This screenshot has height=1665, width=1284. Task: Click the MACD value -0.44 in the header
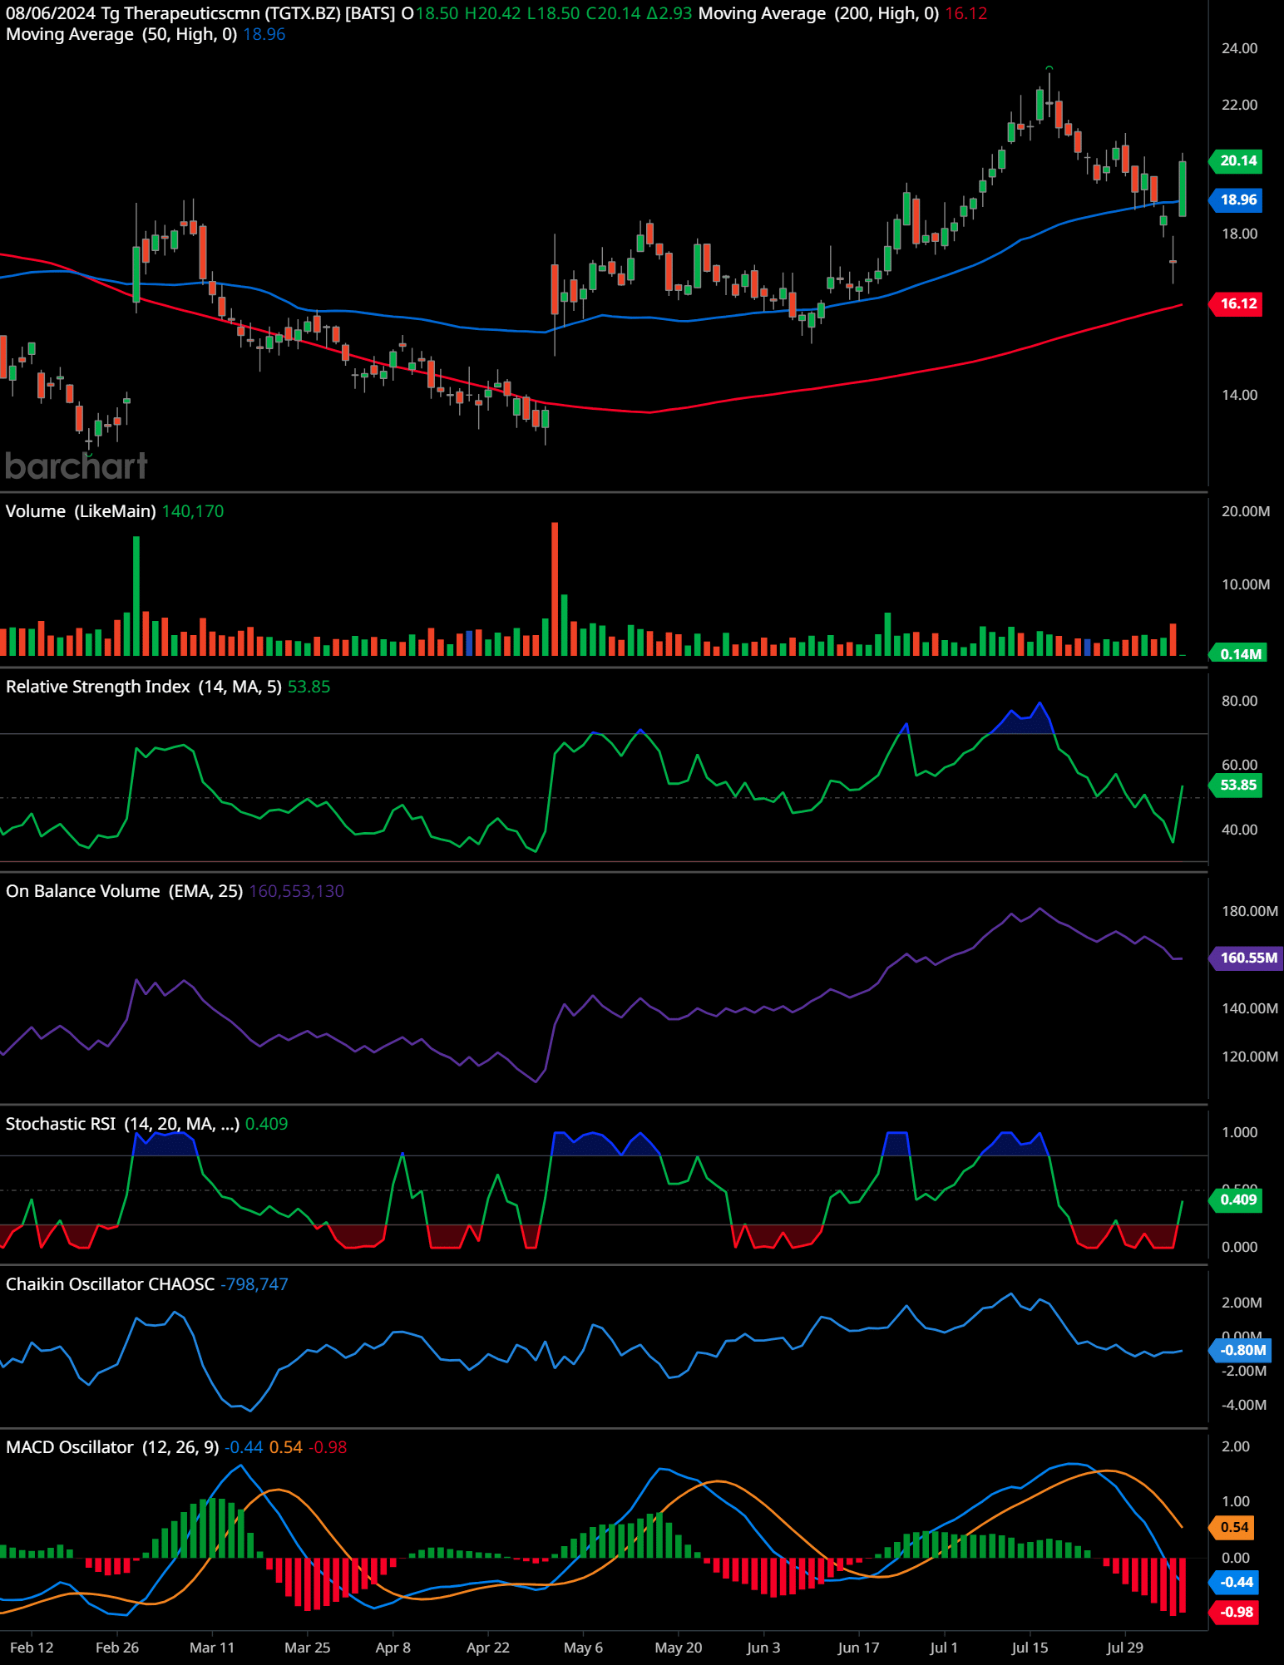click(x=244, y=1447)
